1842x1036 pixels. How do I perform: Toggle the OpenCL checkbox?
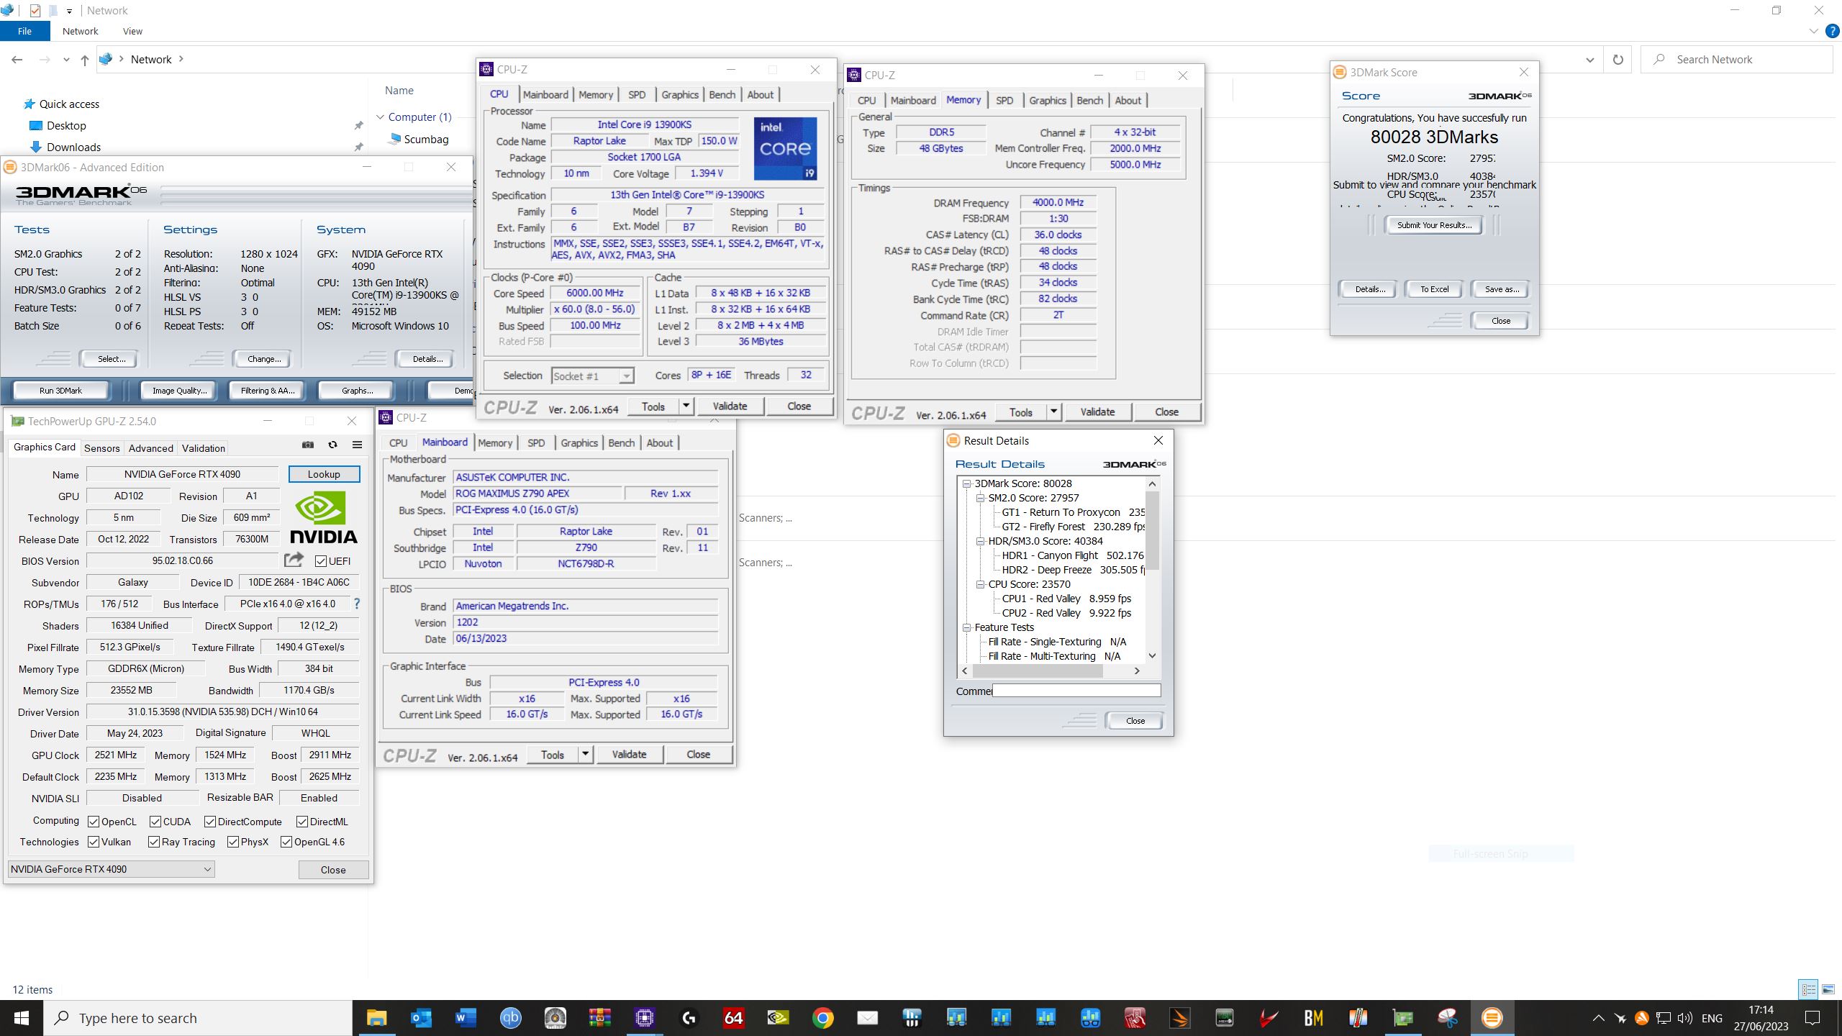point(94,822)
